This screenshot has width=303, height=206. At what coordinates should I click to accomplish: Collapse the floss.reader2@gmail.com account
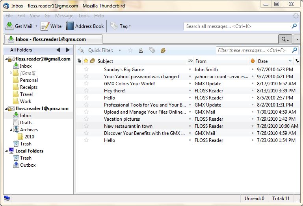click(7, 59)
